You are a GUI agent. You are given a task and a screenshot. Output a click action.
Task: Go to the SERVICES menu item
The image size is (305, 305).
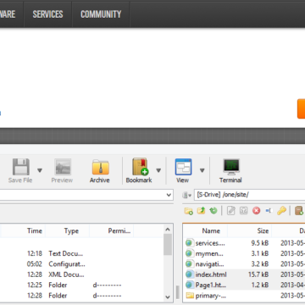click(47, 14)
